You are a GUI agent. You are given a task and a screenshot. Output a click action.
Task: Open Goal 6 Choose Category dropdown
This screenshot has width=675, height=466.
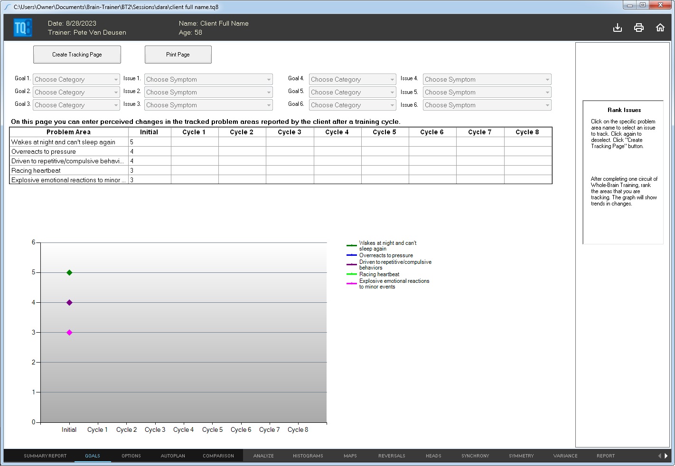click(353, 105)
